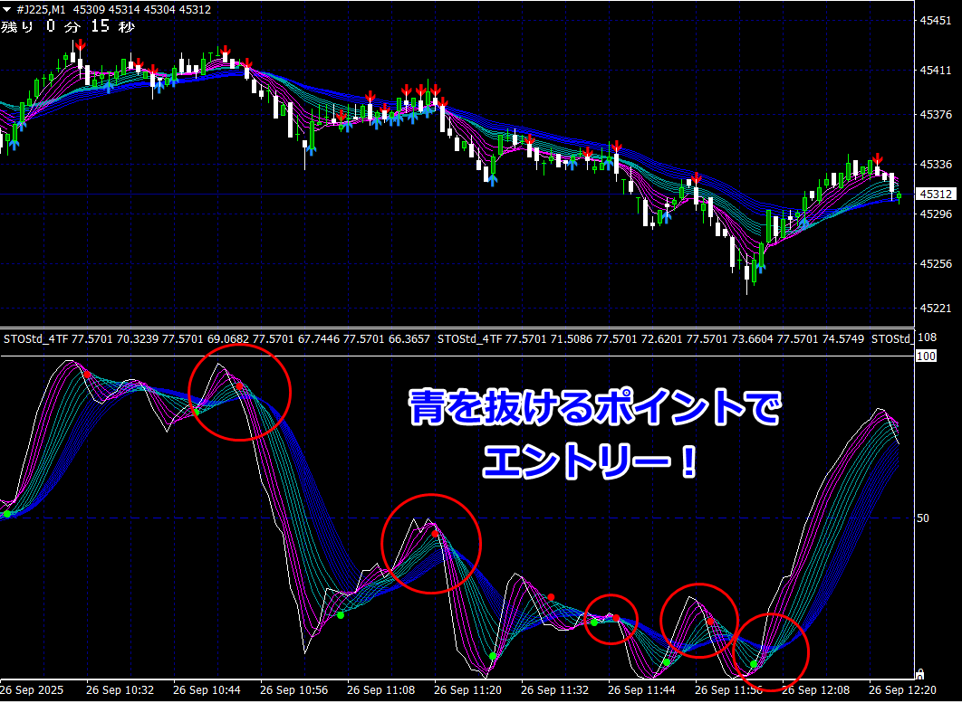The image size is (962, 703).
Task: Select the smallest red circle annotation
Action: (611, 619)
